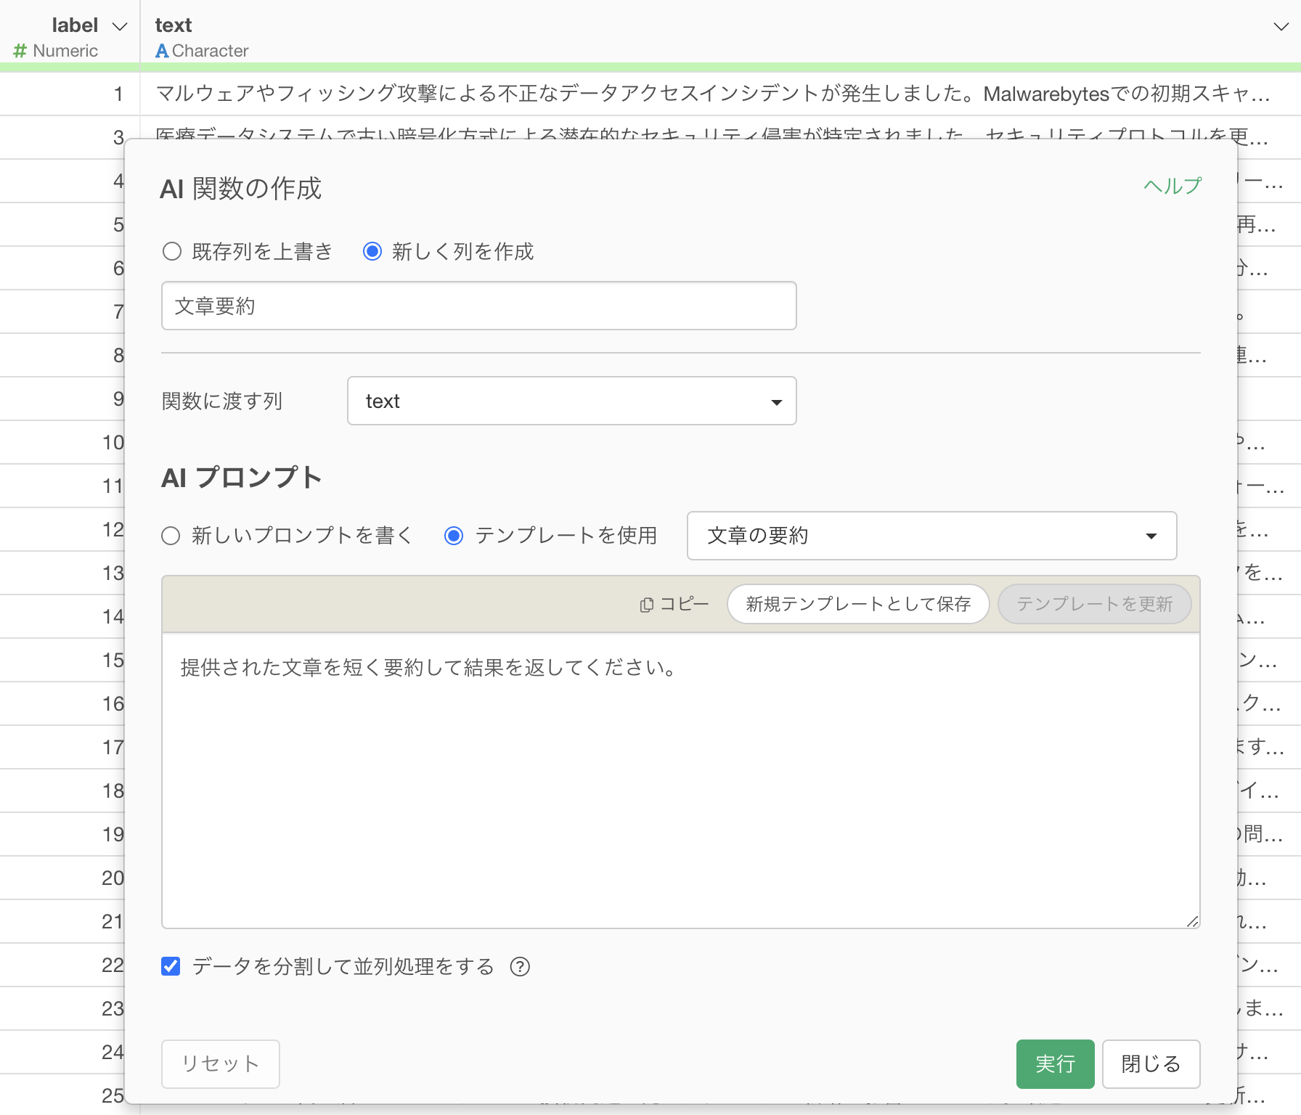Click the 文章要約 column name field

(478, 306)
